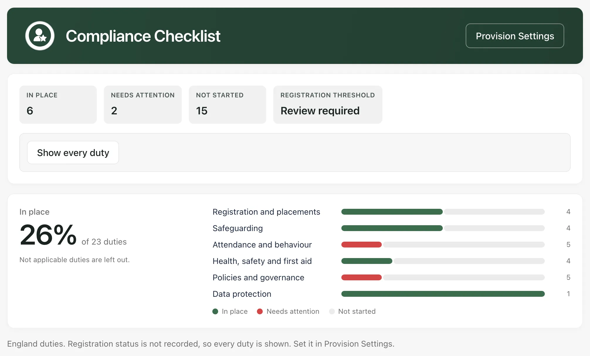This screenshot has width=590, height=356.
Task: Click the Data protection full progress bar
Action: (443, 294)
